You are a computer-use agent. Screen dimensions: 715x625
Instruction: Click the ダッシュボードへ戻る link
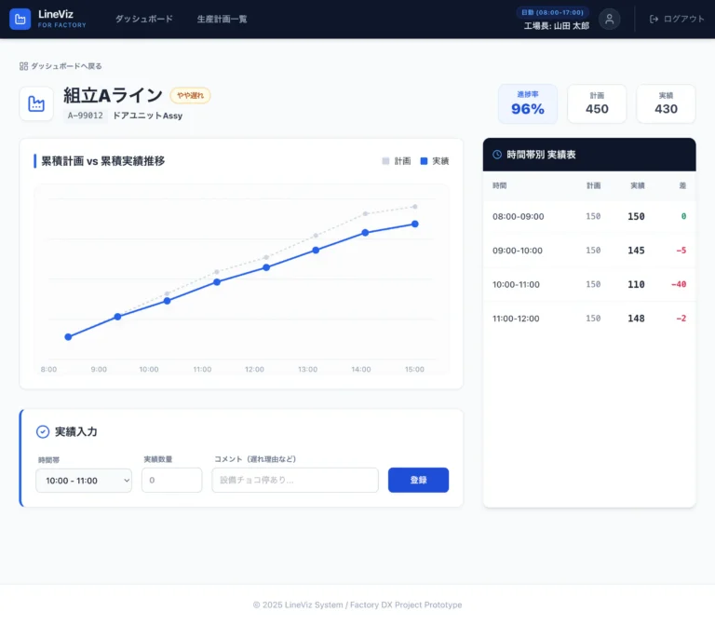[x=66, y=66]
